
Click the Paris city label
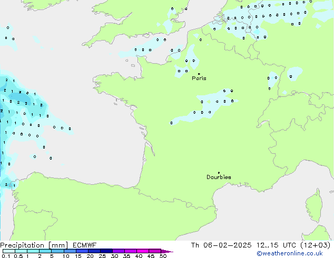pos(199,78)
